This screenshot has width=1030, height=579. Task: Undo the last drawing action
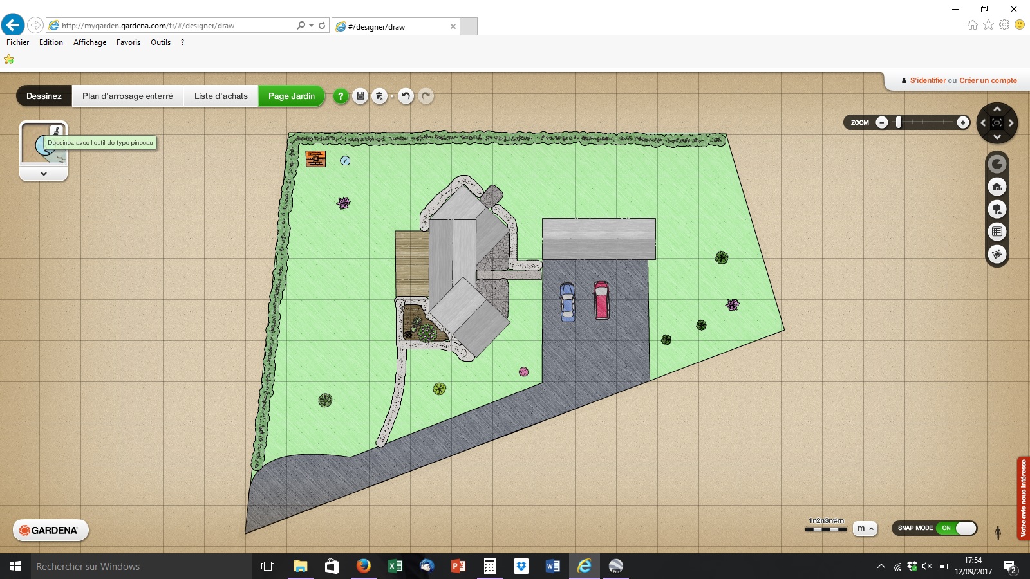coord(406,96)
